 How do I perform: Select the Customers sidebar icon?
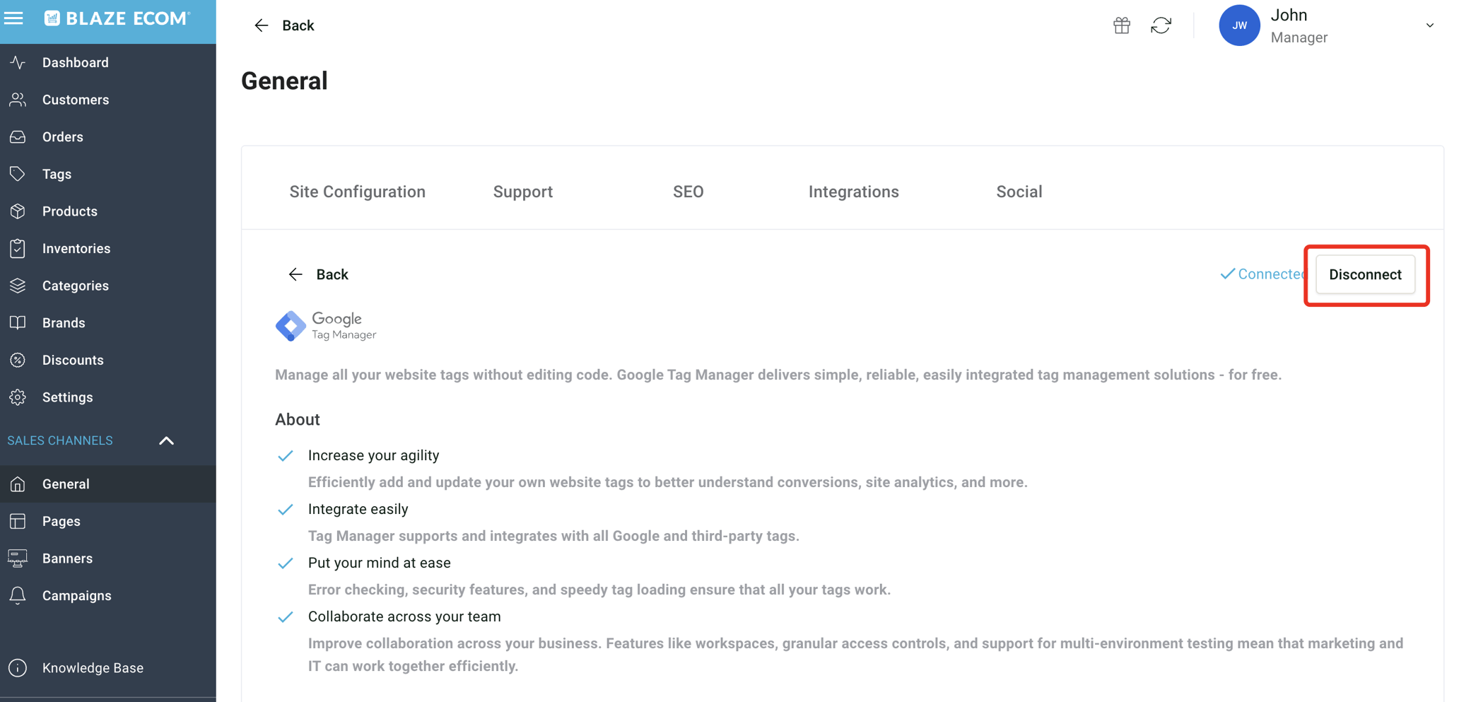(18, 99)
